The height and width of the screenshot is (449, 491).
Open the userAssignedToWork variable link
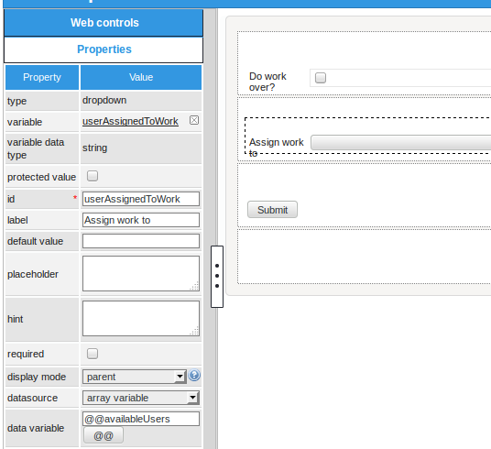click(130, 121)
